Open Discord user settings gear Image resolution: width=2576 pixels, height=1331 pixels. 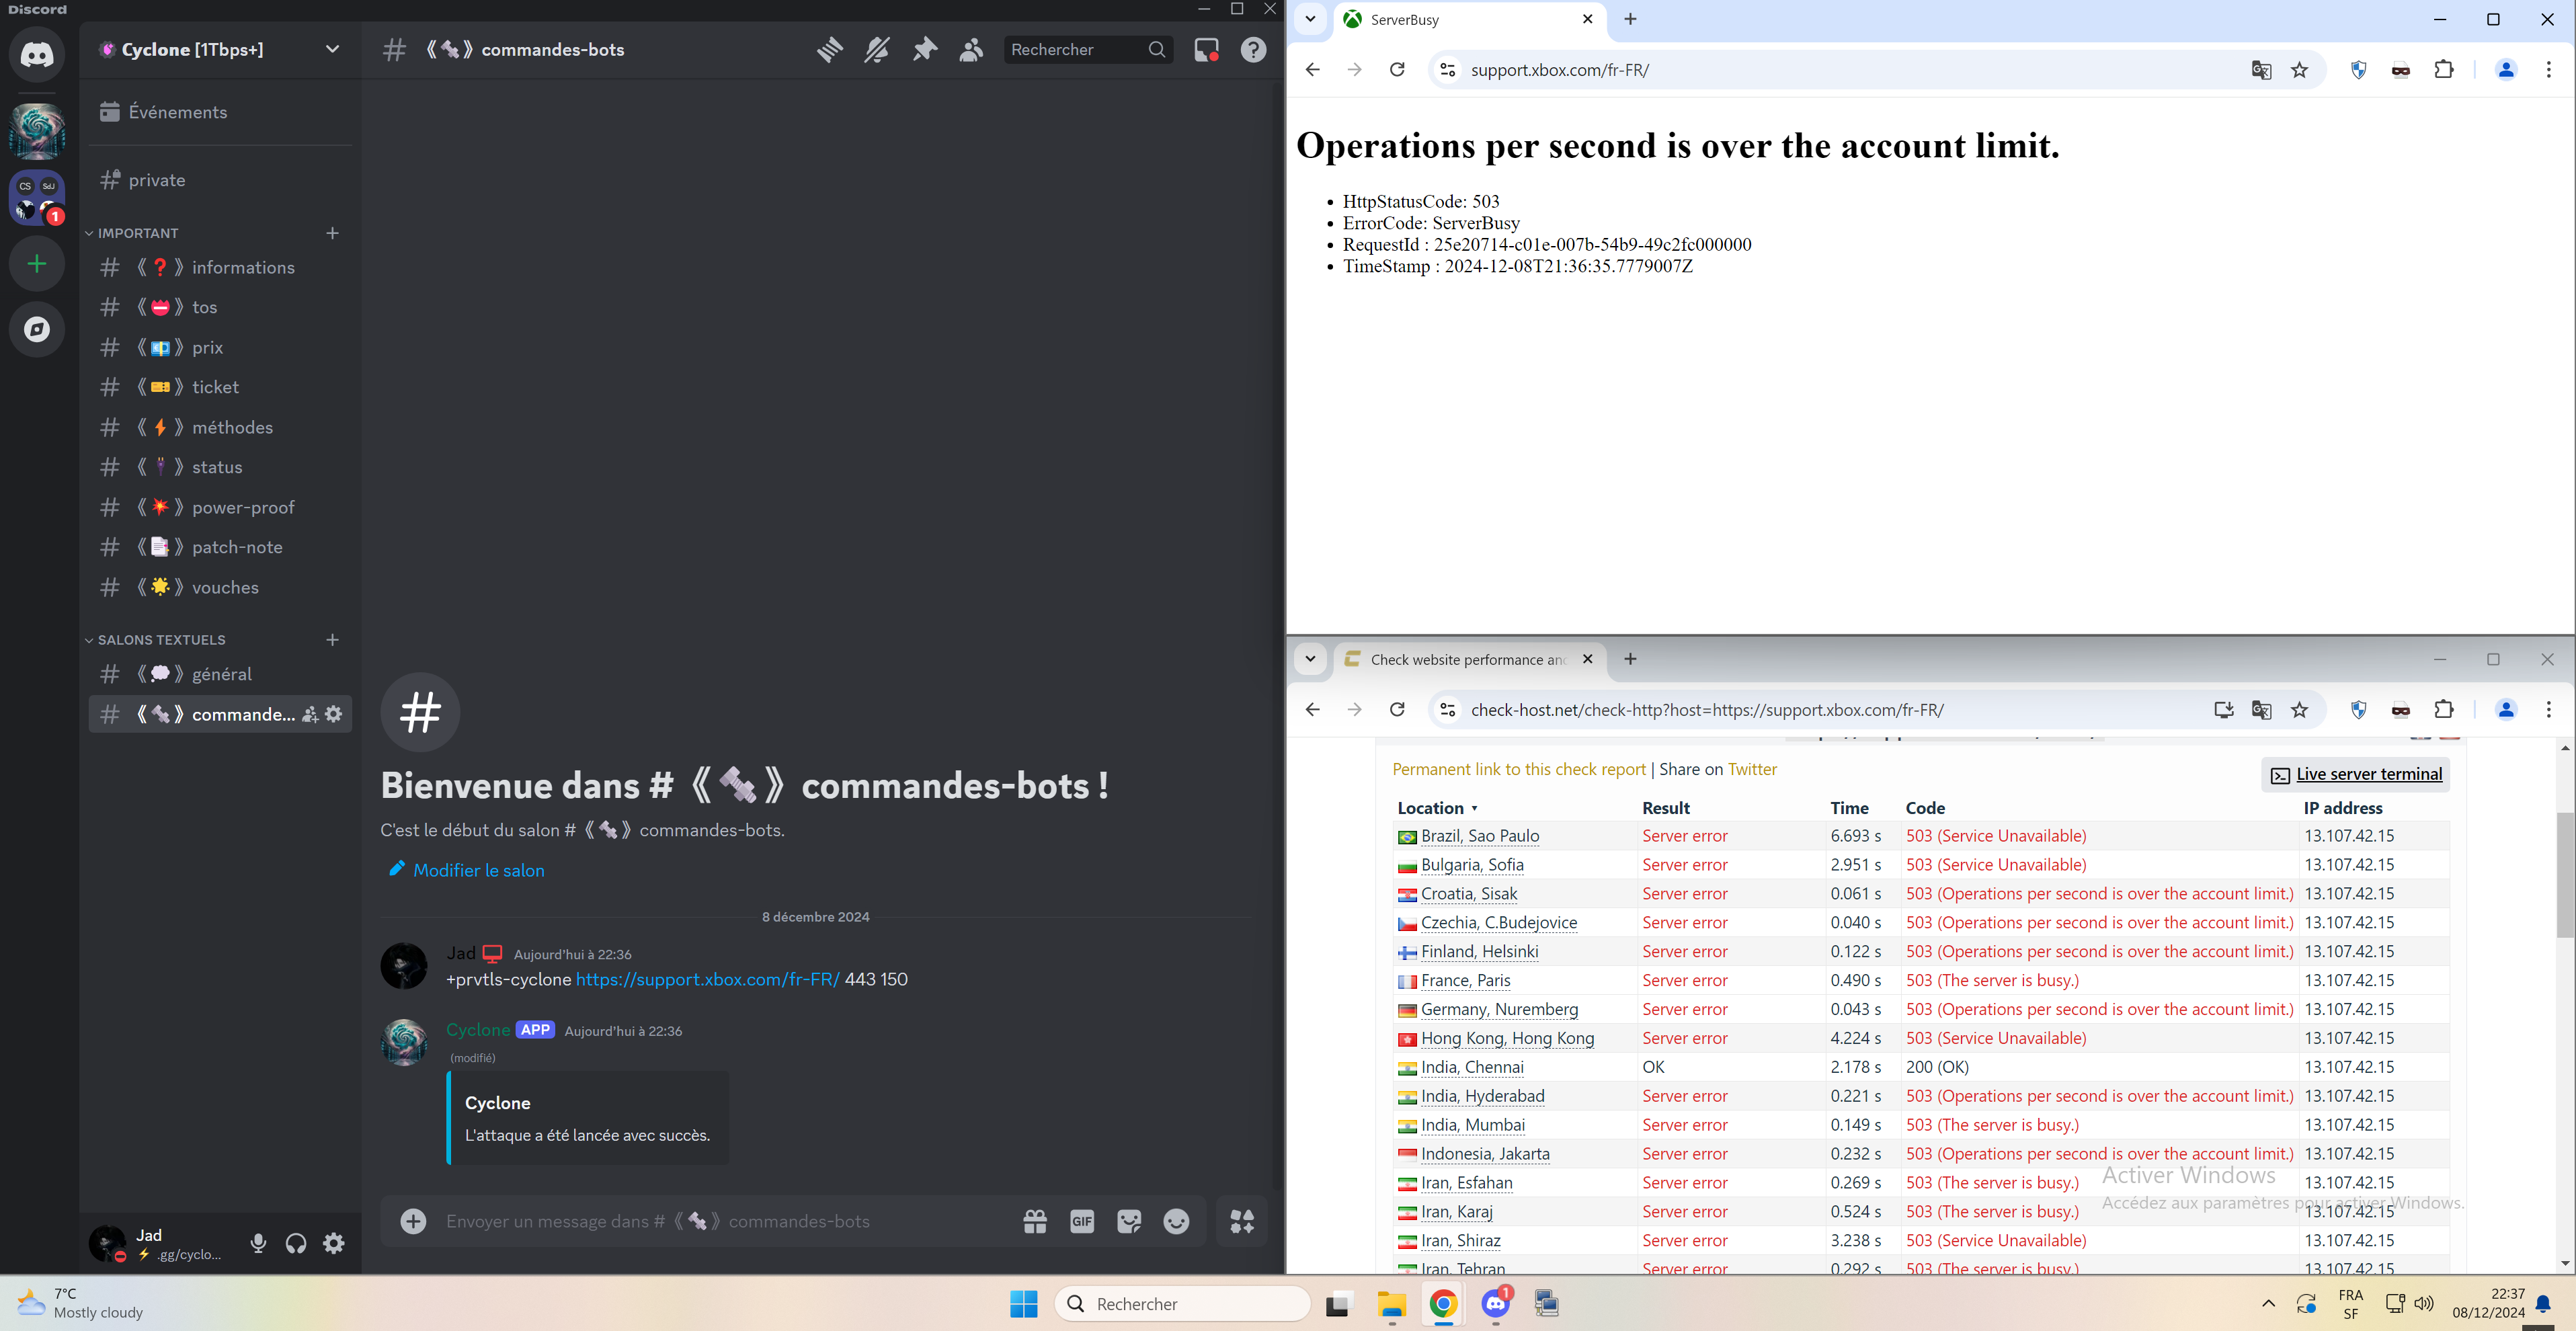click(x=334, y=1243)
